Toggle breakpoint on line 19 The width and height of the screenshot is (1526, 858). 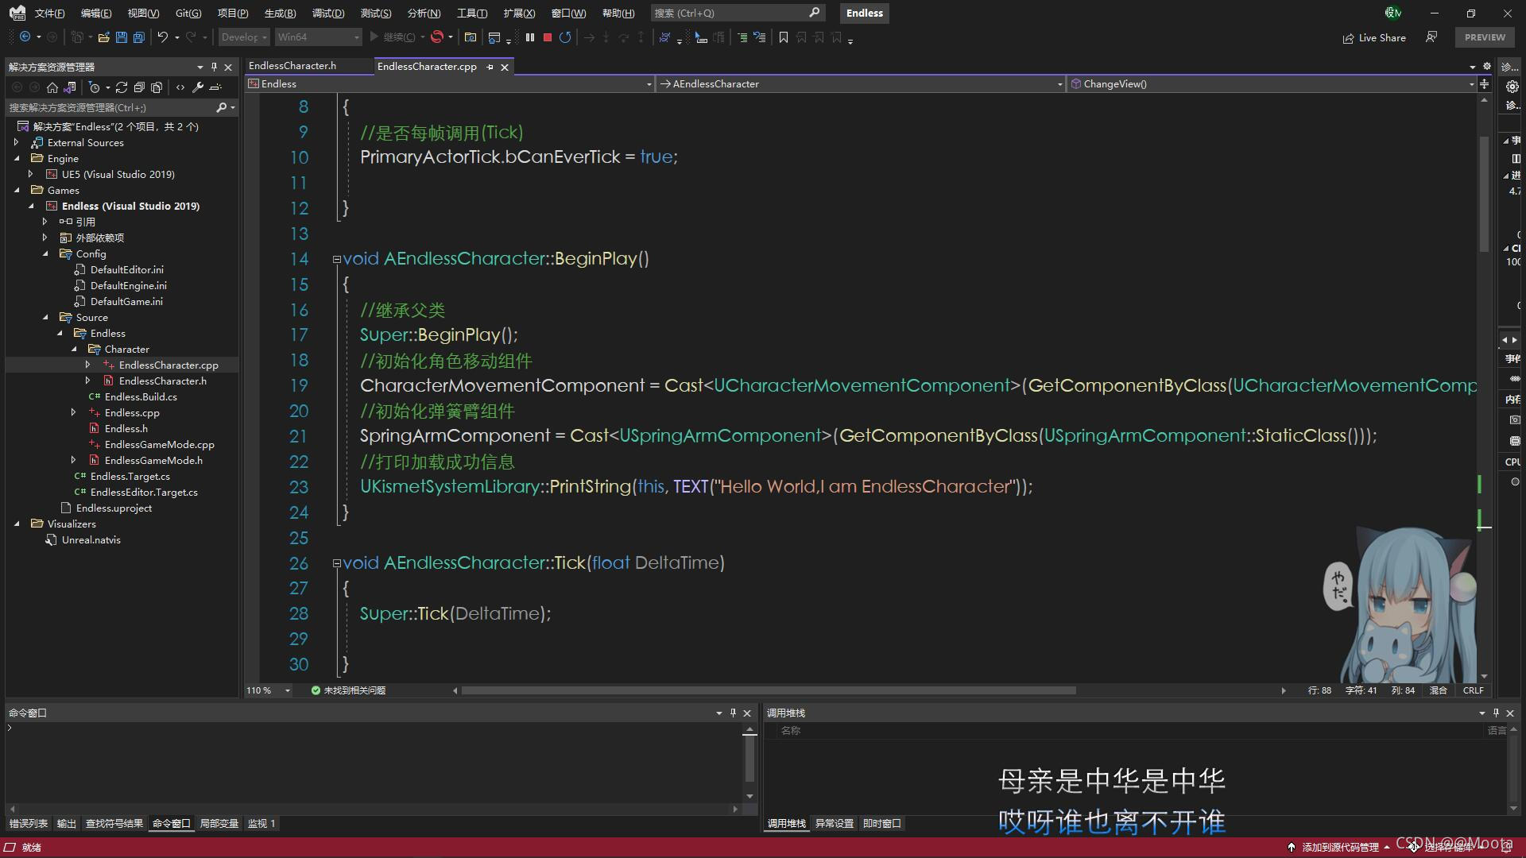[256, 385]
